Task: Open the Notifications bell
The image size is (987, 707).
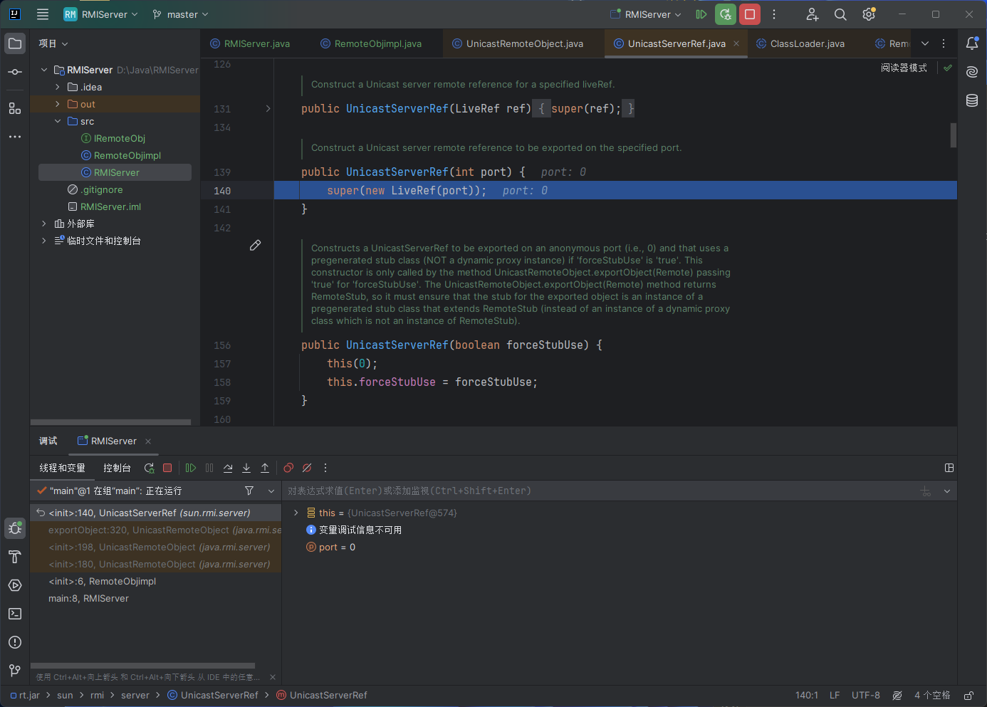Action: [972, 43]
